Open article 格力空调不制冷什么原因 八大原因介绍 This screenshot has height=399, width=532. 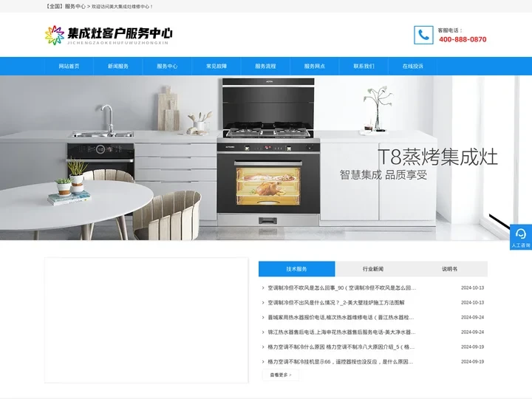coord(341,347)
